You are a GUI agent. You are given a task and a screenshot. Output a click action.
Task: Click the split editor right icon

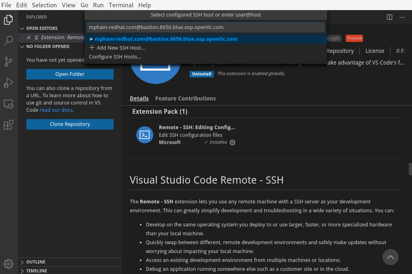pyautogui.click(x=389, y=17)
